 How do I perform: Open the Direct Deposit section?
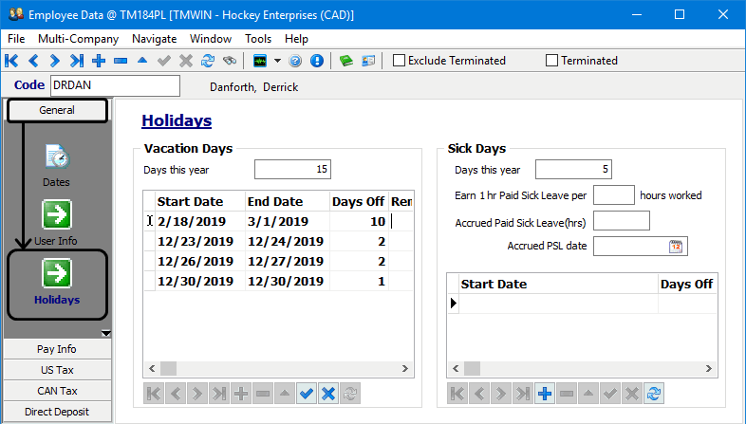pyautogui.click(x=57, y=412)
